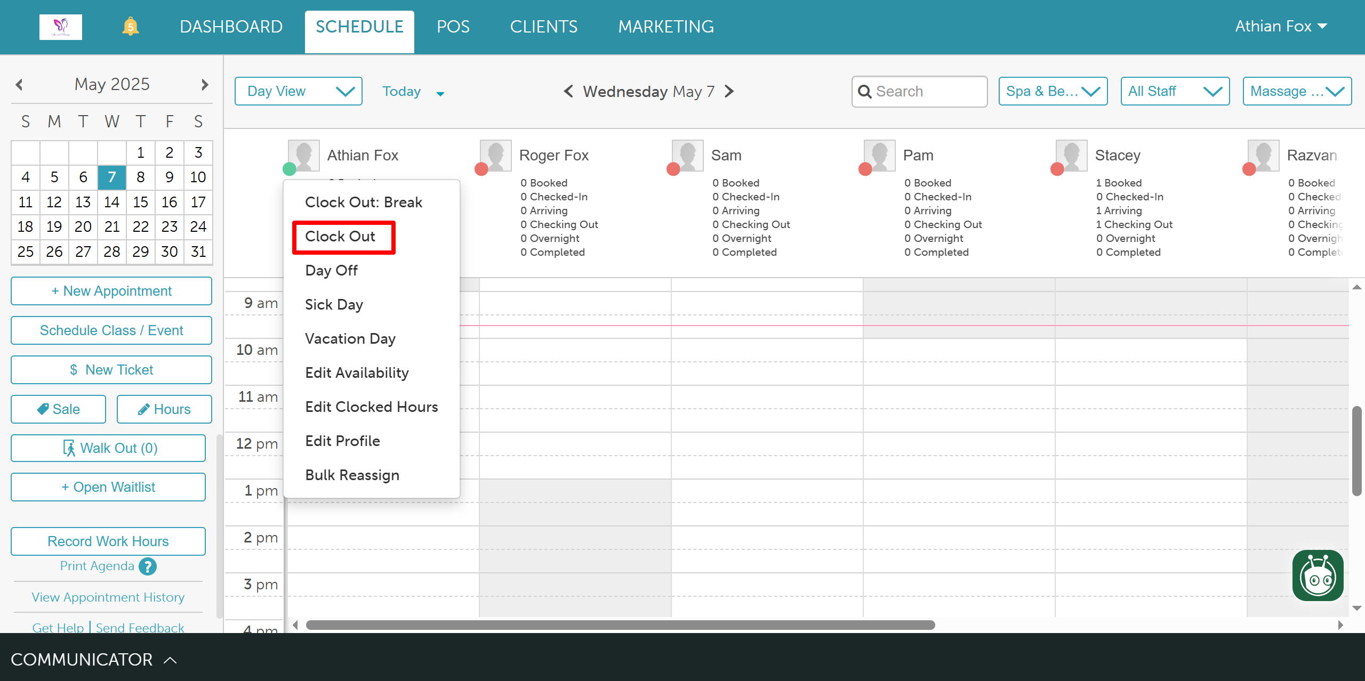1365x681 pixels.
Task: Click the Print Agenda help question icon
Action: pyautogui.click(x=148, y=566)
